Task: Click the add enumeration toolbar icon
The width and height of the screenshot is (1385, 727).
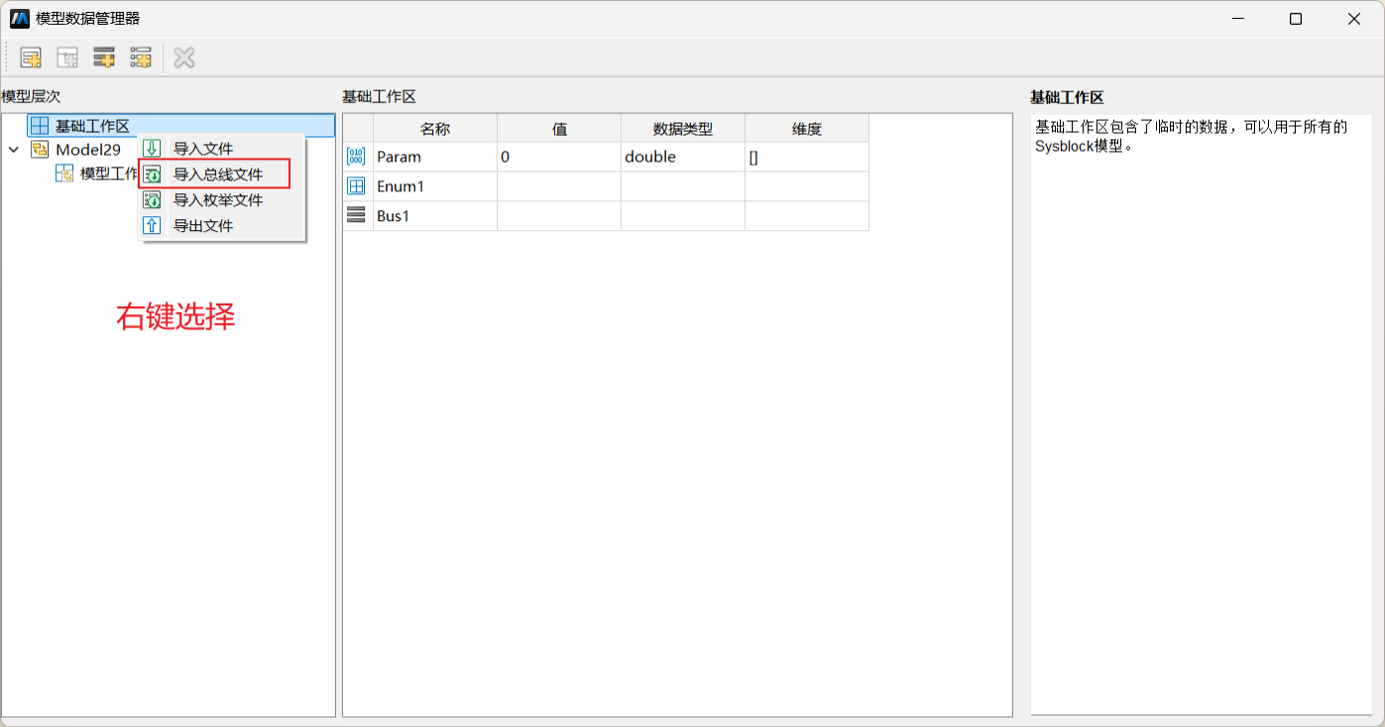Action: 141,58
